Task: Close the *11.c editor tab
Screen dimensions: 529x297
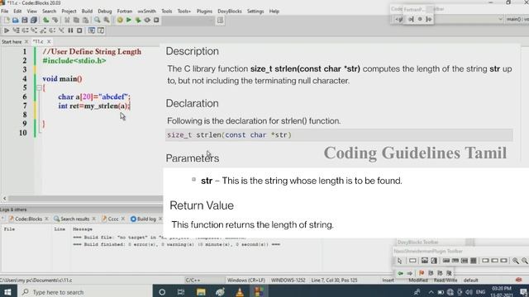Action: pos(49,41)
